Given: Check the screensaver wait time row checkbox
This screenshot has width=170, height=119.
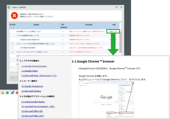Looking at the screenshot, I should point(12,44).
